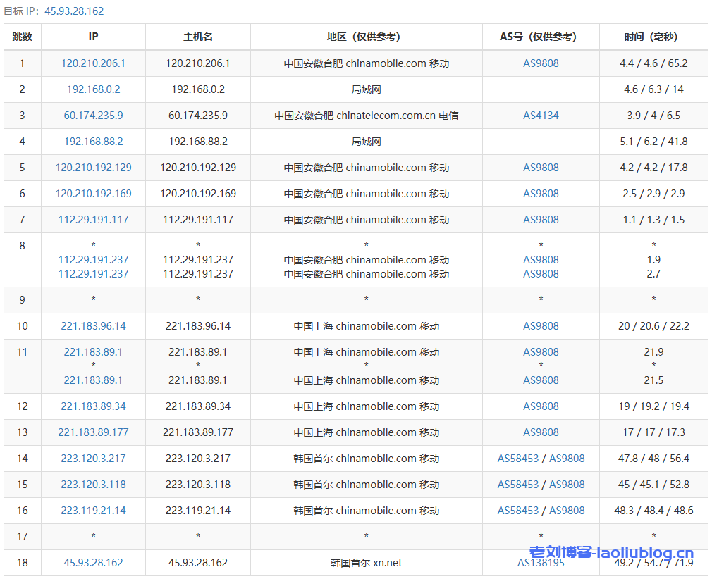
Task: Open the blue 112.29.191.117 IP link
Action: (93, 220)
